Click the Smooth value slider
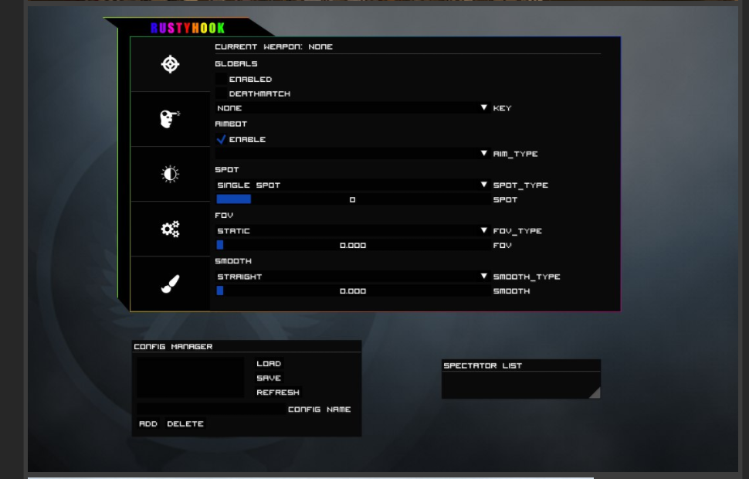This screenshot has width=749, height=479. click(353, 291)
